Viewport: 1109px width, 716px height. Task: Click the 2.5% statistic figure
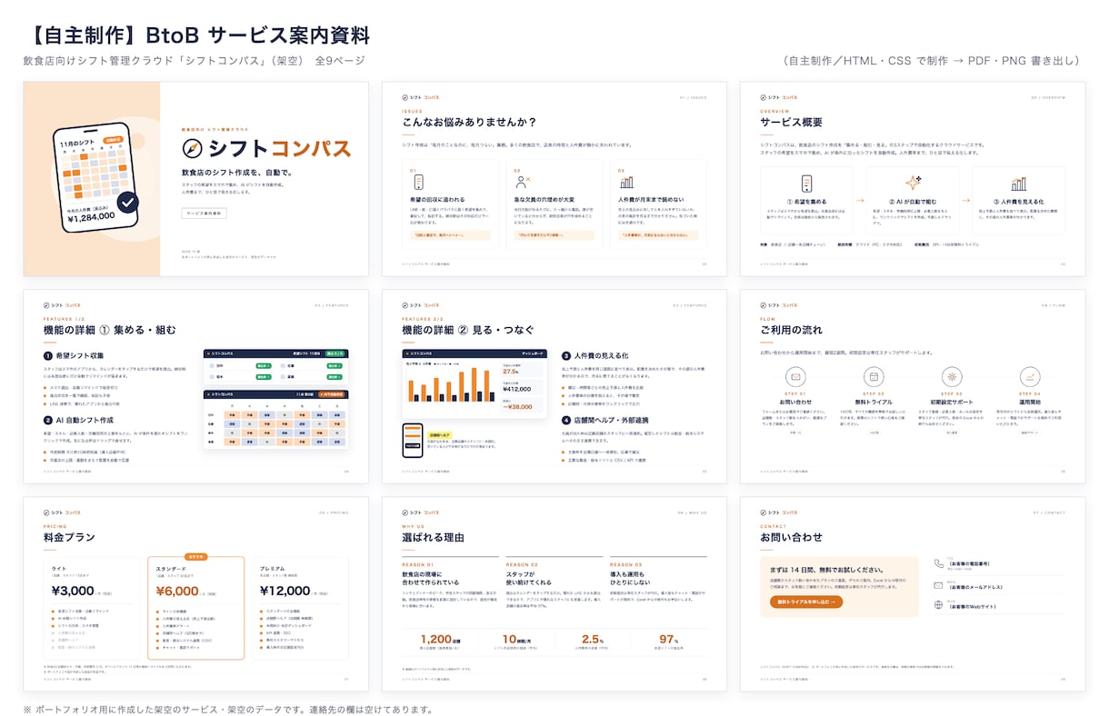point(591,639)
